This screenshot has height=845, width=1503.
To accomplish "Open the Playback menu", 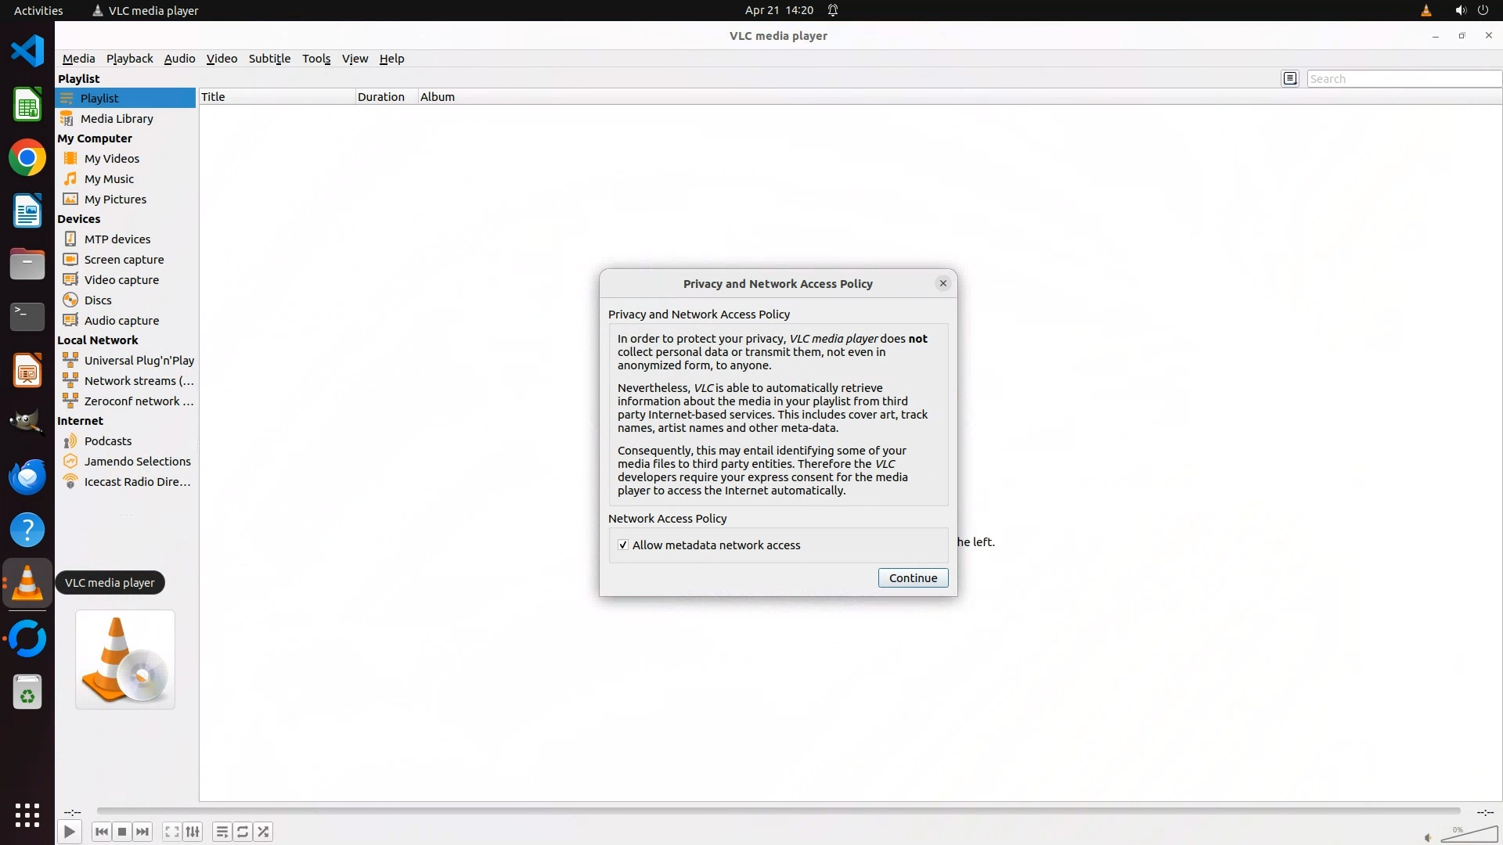I will [x=129, y=59].
